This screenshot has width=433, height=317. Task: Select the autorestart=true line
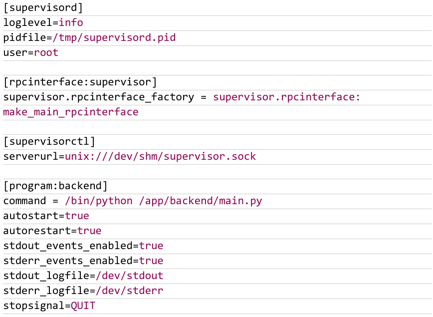pyautogui.click(x=52, y=231)
